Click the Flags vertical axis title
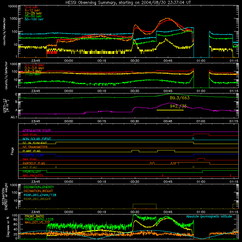The image size is (242, 242). pos(12,151)
